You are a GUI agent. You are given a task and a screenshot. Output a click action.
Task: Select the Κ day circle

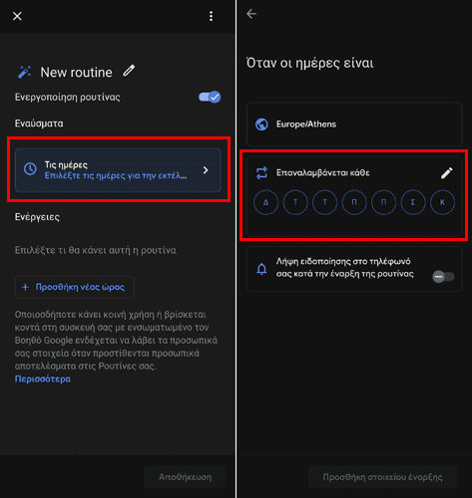coord(442,202)
